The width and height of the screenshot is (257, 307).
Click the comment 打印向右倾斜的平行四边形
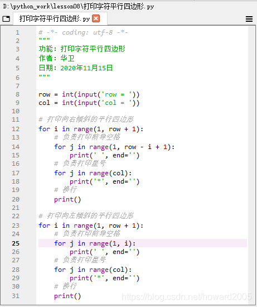tap(86, 119)
